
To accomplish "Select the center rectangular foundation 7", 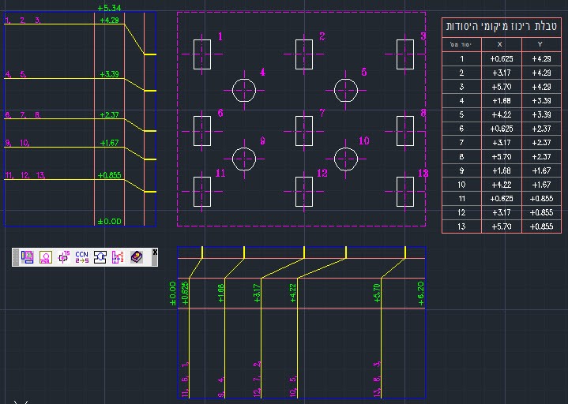I will pos(304,130).
